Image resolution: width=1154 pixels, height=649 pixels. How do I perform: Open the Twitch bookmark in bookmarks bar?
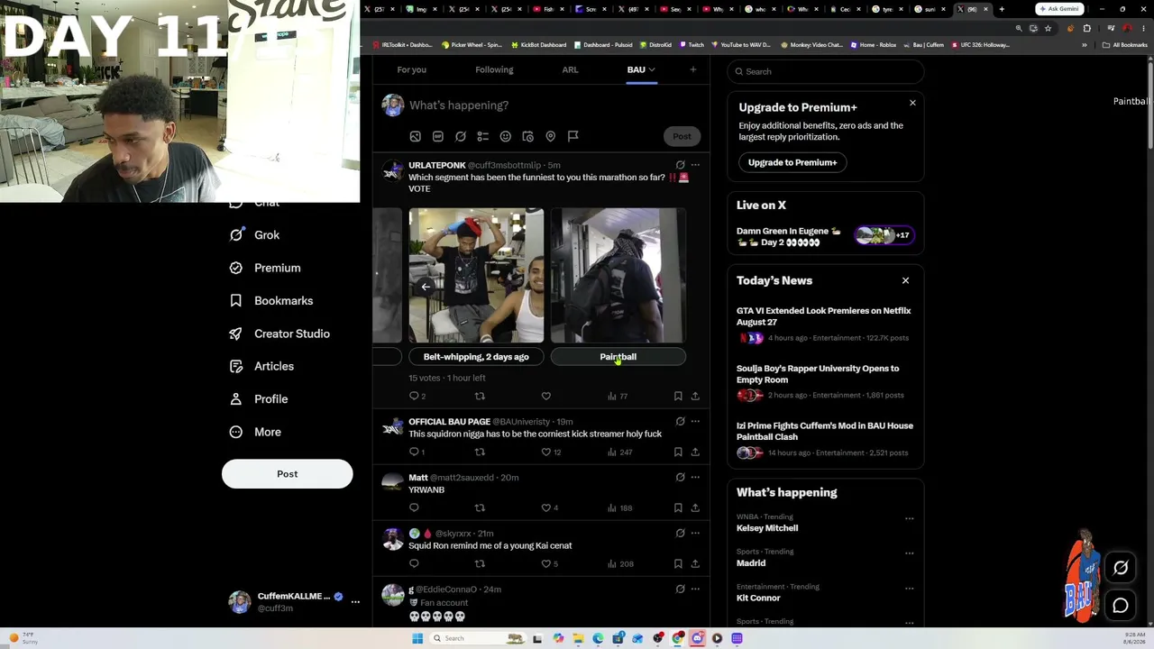(x=692, y=44)
